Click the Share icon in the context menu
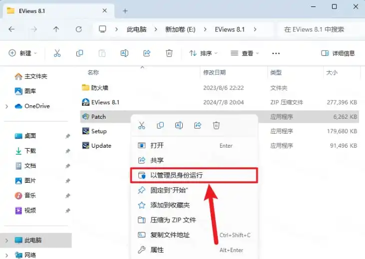The width and height of the screenshot is (365, 259). click(197, 125)
